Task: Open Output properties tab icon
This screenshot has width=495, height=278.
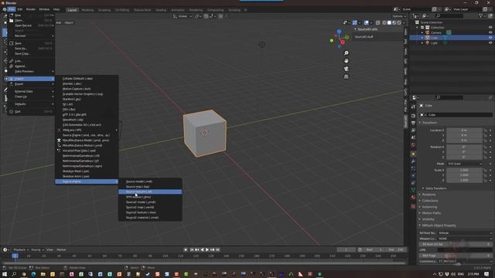Action: (413, 123)
